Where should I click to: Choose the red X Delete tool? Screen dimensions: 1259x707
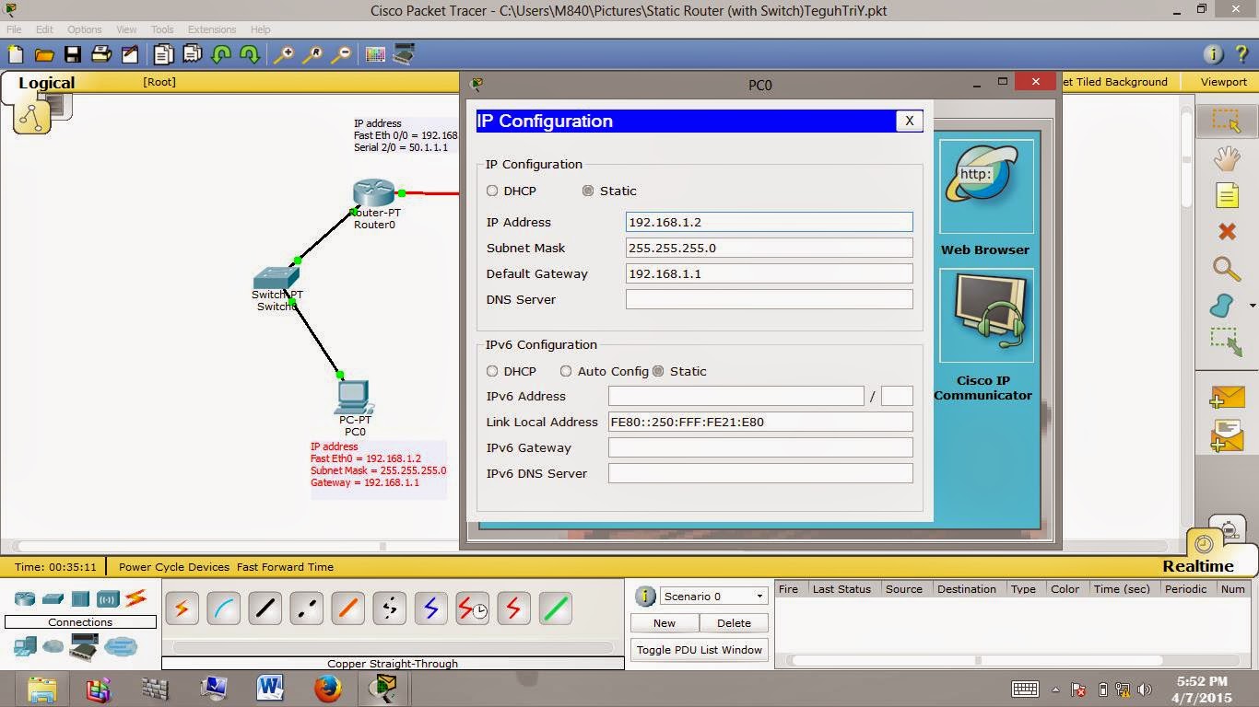[x=1227, y=232]
